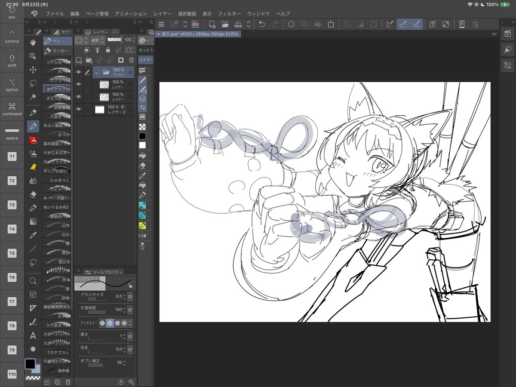This screenshot has width=516, height=387.
Task: Toggle clip to layer below icon
Action: point(87,50)
